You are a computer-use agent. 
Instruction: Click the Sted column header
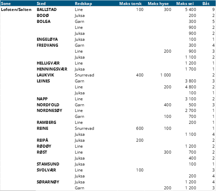[41, 3]
